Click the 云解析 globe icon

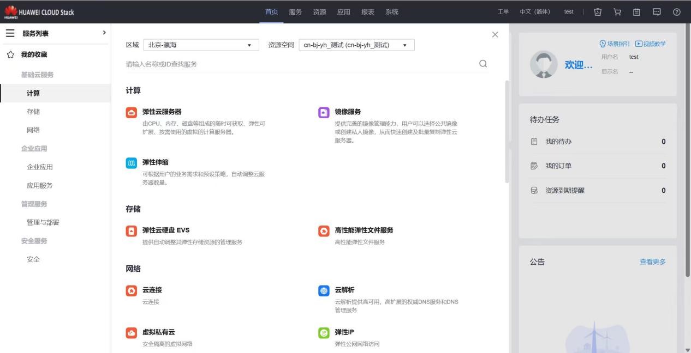(x=324, y=291)
